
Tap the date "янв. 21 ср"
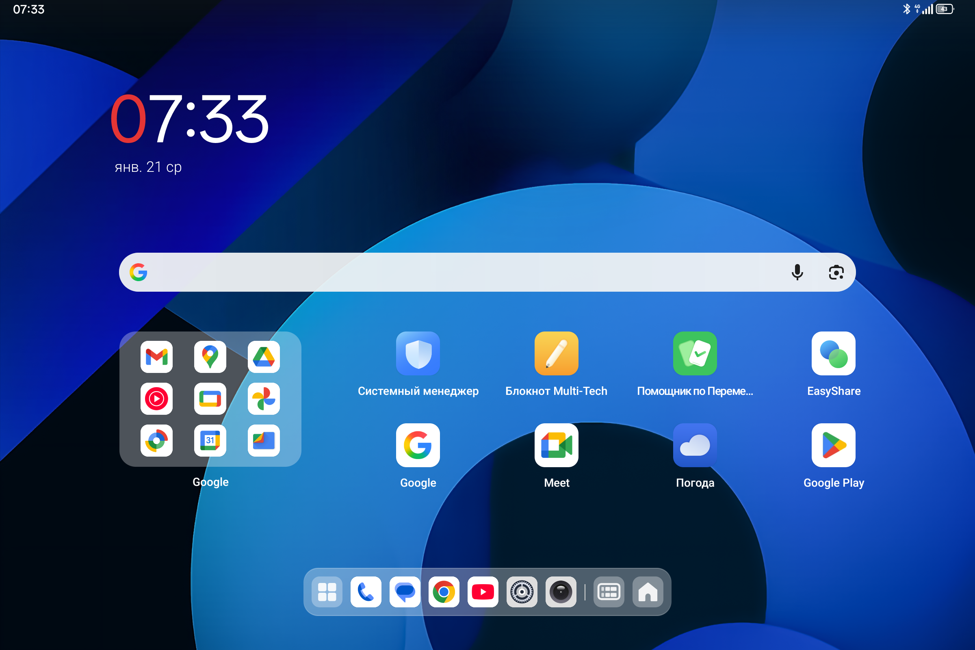point(148,167)
